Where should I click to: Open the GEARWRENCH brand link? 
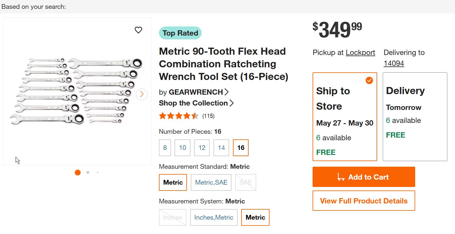[196, 92]
